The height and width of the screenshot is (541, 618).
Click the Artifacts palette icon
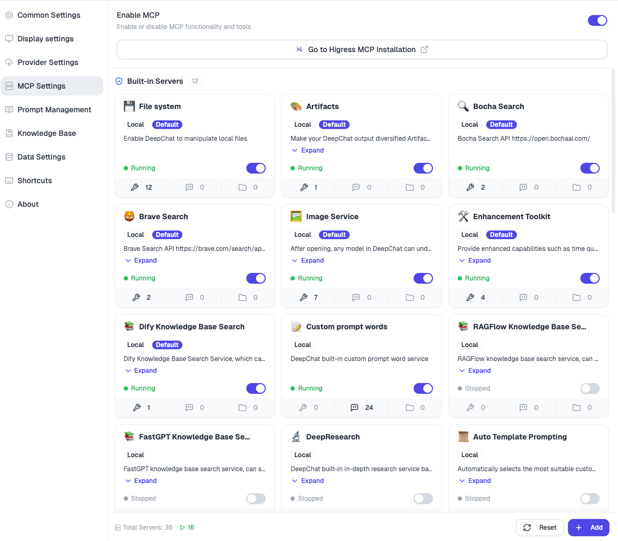pyautogui.click(x=296, y=106)
